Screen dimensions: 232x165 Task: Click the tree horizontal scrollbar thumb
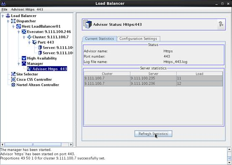coord(33,144)
